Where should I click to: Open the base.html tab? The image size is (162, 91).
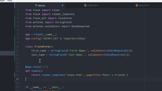142,5
